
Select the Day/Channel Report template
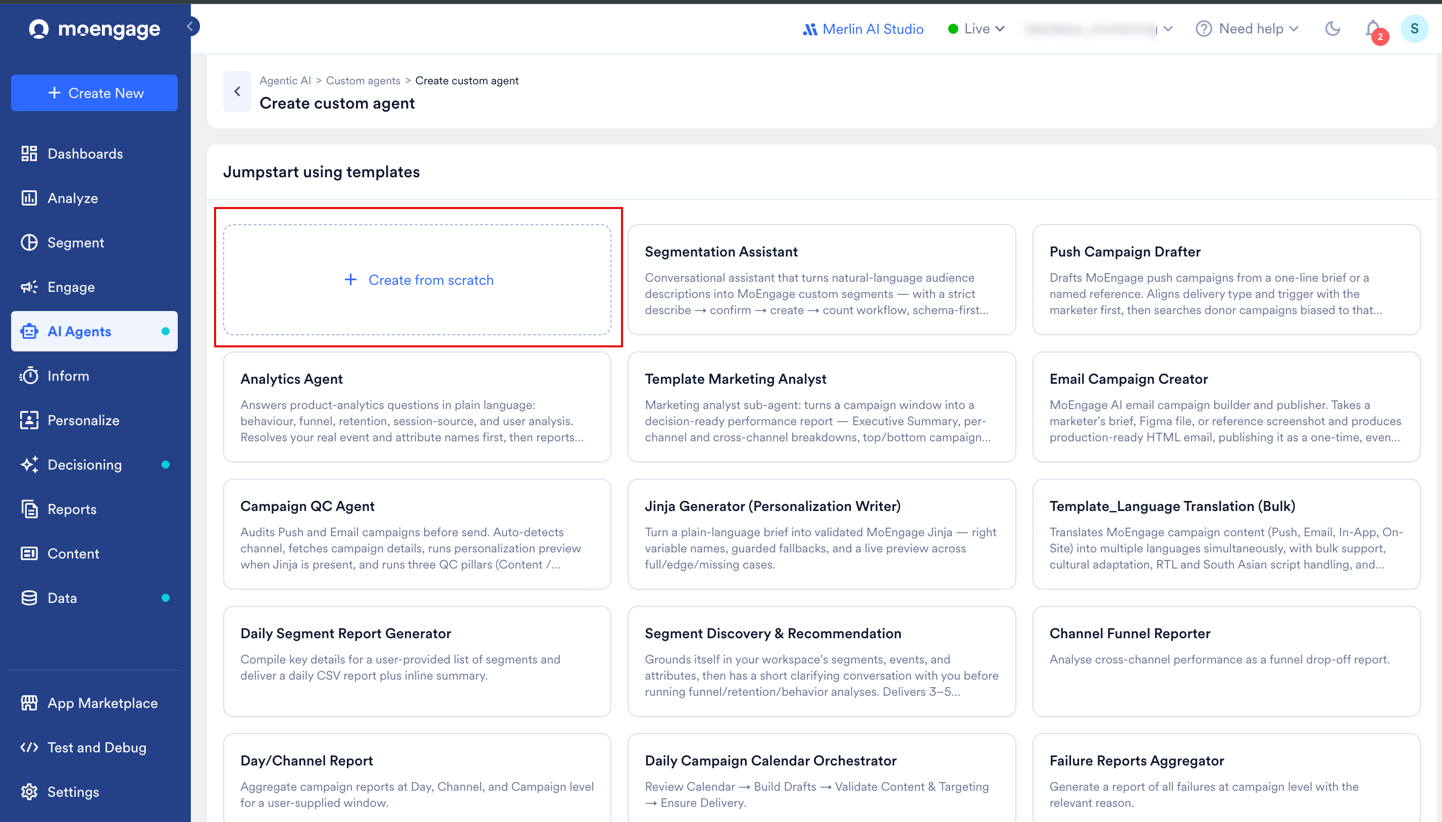coord(417,778)
